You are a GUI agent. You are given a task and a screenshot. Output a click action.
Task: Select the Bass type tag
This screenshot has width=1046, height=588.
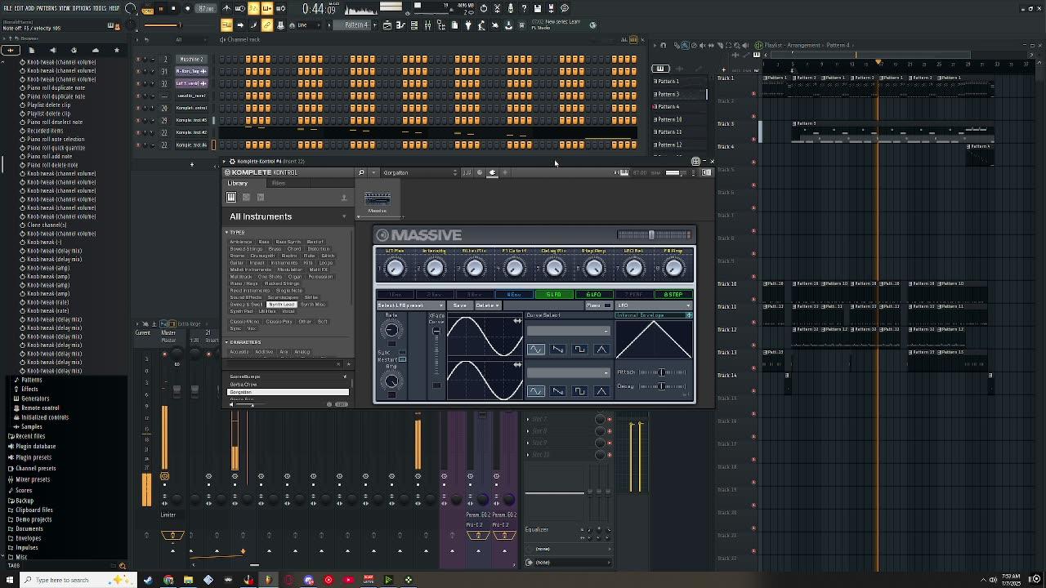tap(263, 242)
